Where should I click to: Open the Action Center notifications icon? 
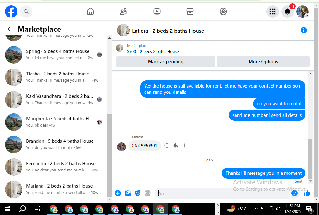pos(309,209)
